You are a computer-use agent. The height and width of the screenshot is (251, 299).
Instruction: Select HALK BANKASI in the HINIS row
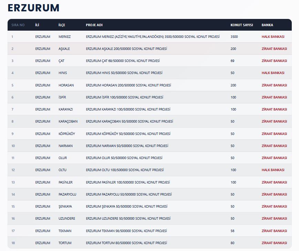(x=273, y=73)
